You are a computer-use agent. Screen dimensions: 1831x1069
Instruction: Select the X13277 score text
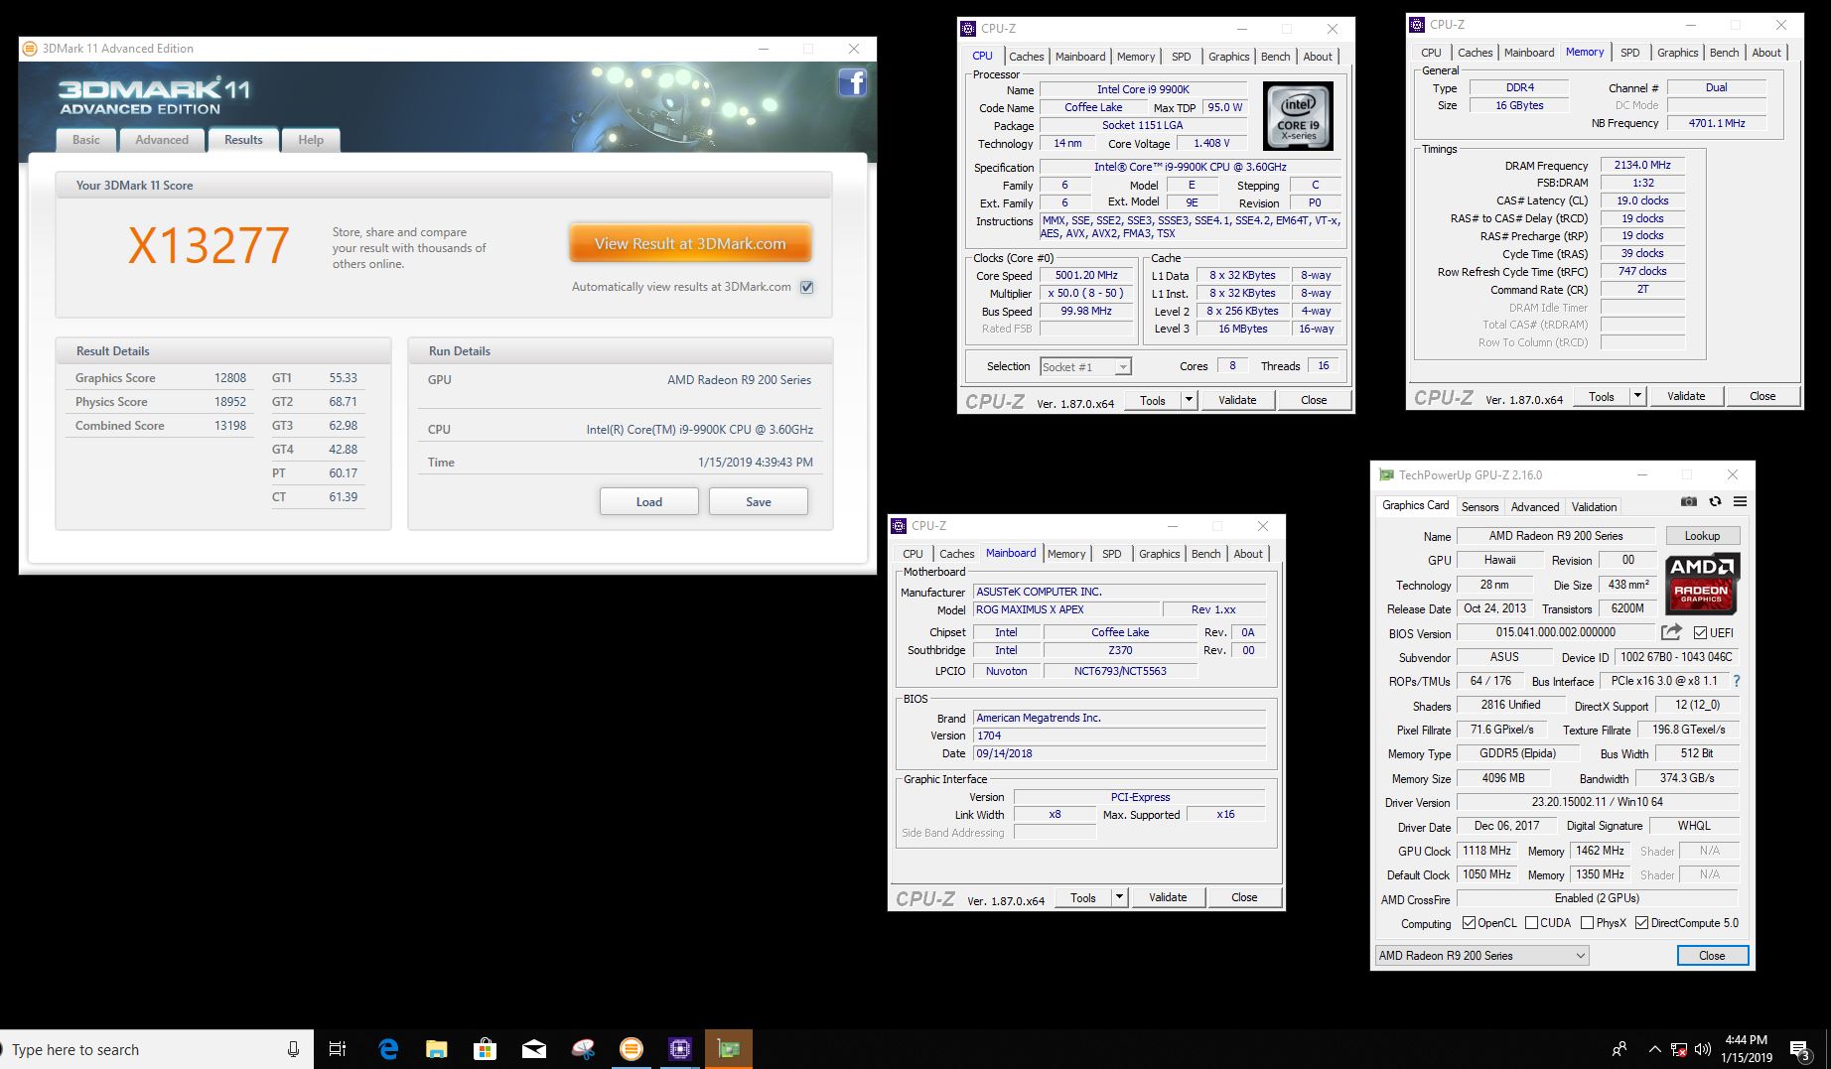tap(209, 245)
